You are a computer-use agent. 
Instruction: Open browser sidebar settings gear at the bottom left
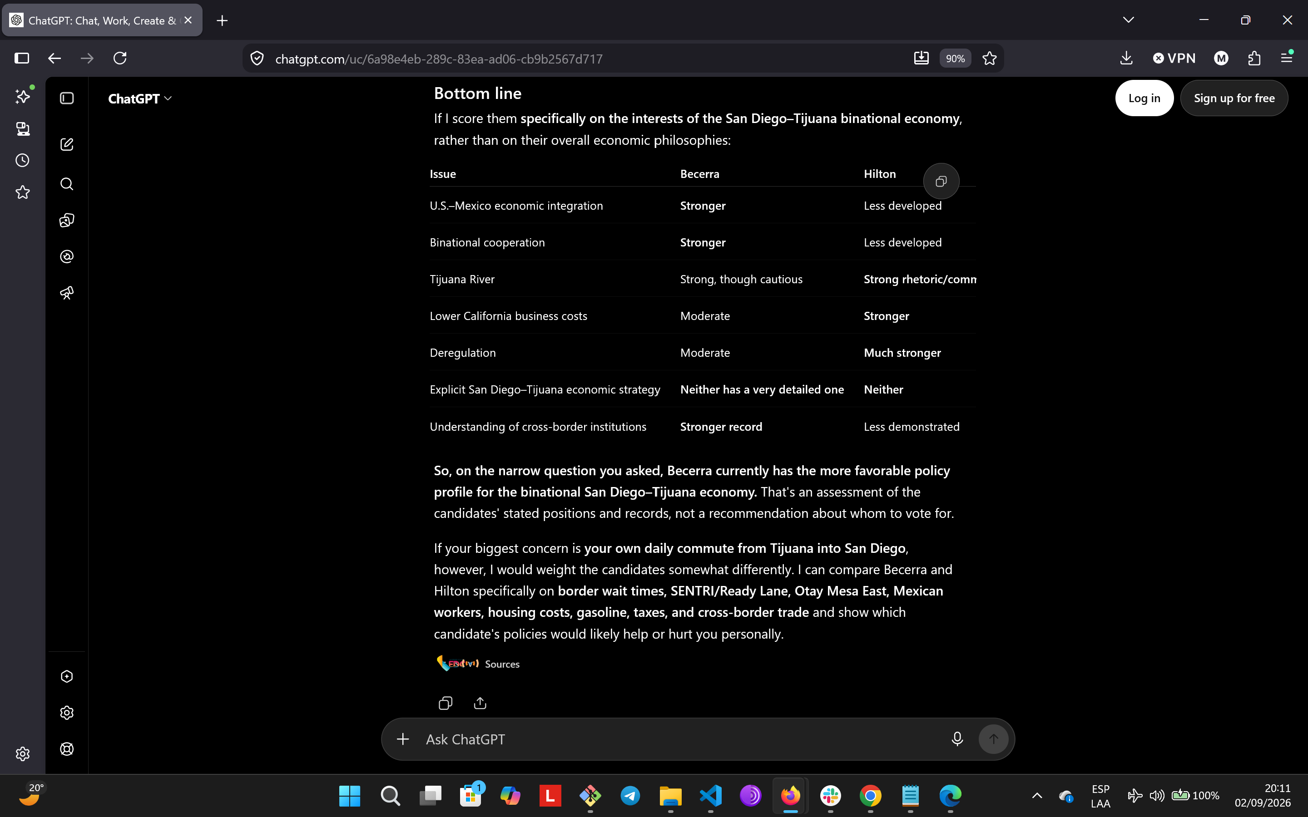click(x=23, y=754)
